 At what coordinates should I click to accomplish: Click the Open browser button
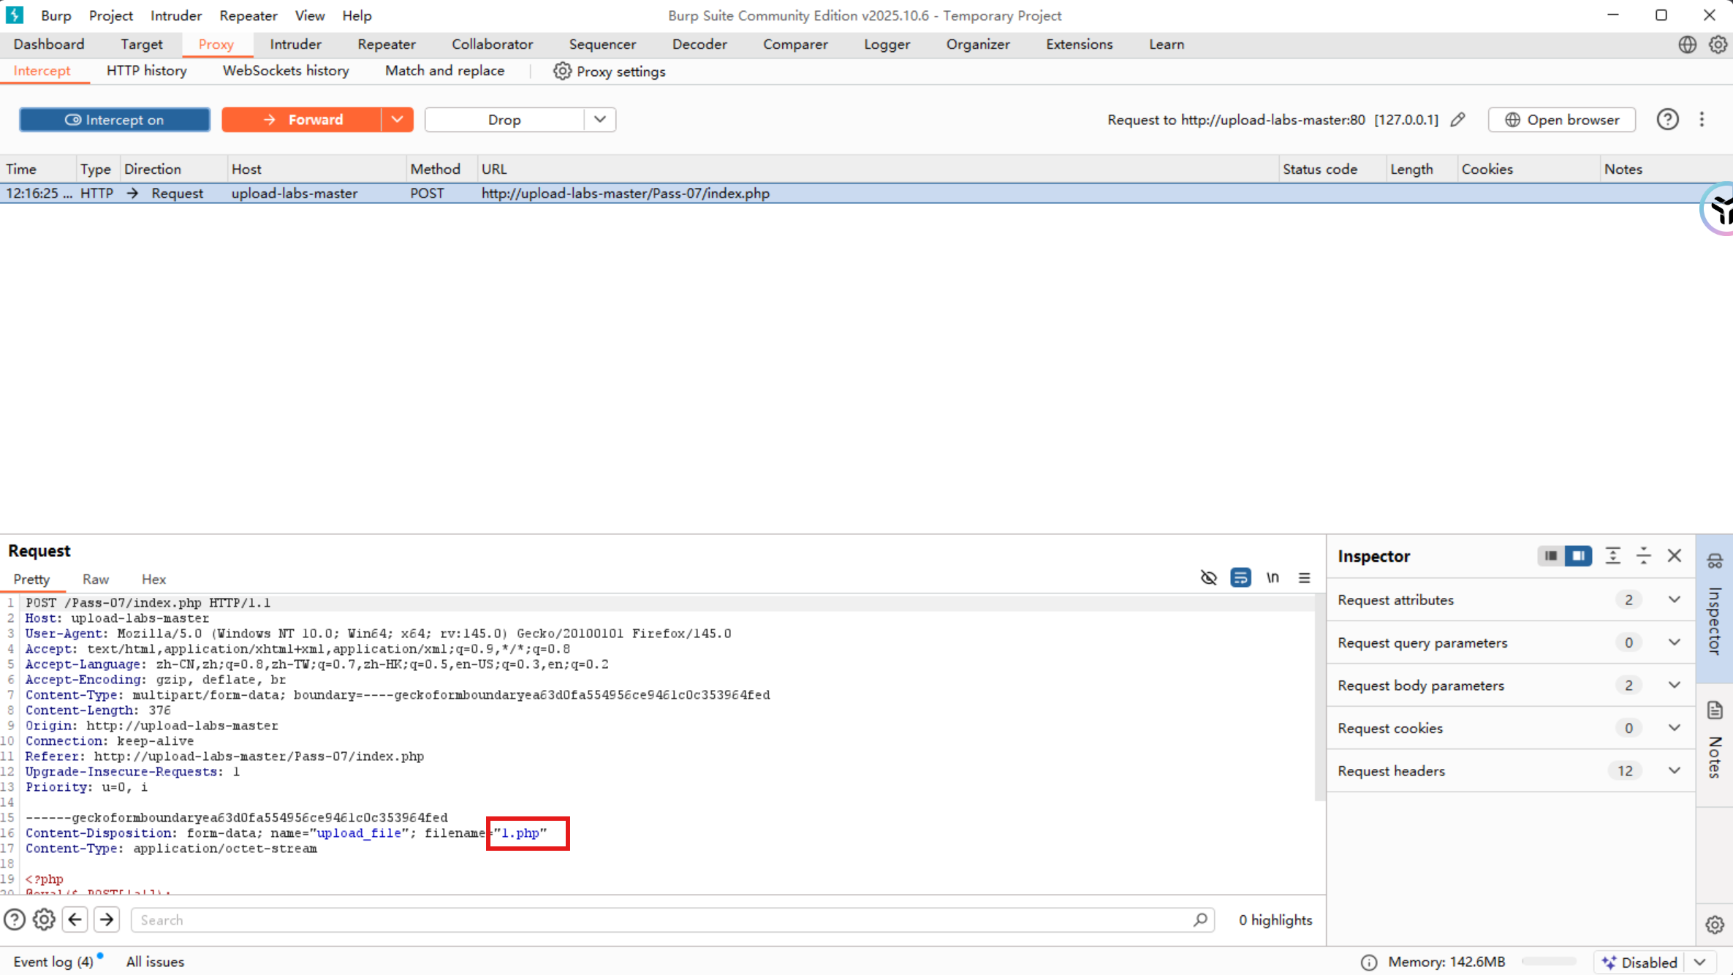coord(1561,120)
